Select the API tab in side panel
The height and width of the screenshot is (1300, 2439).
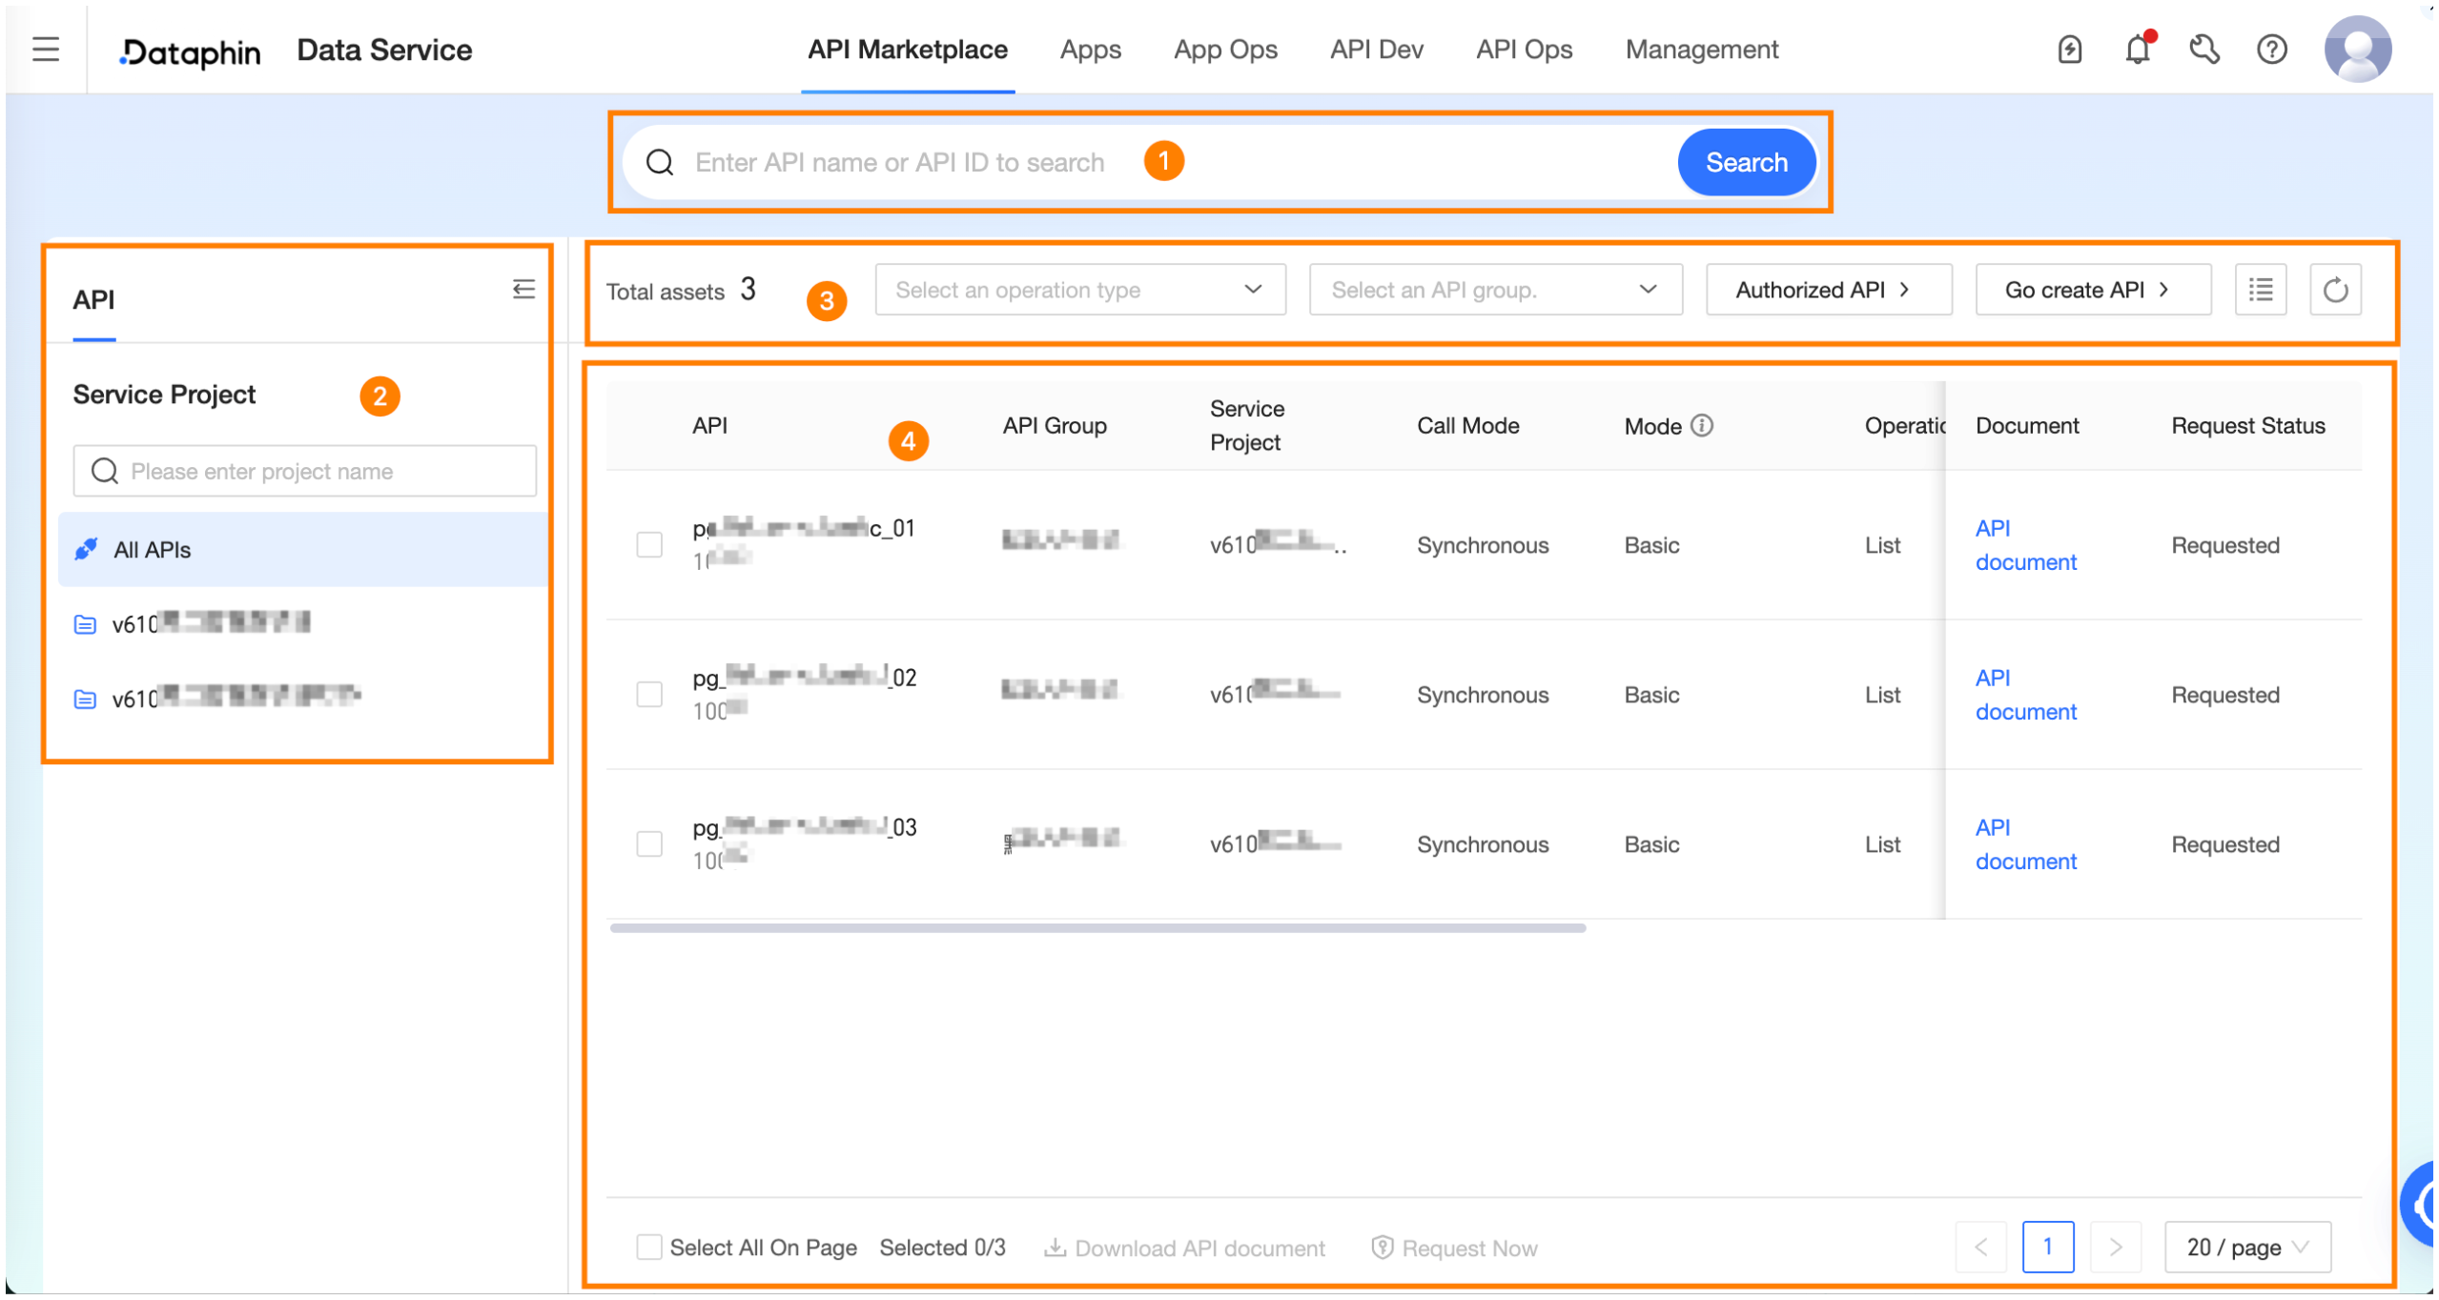pos(93,301)
